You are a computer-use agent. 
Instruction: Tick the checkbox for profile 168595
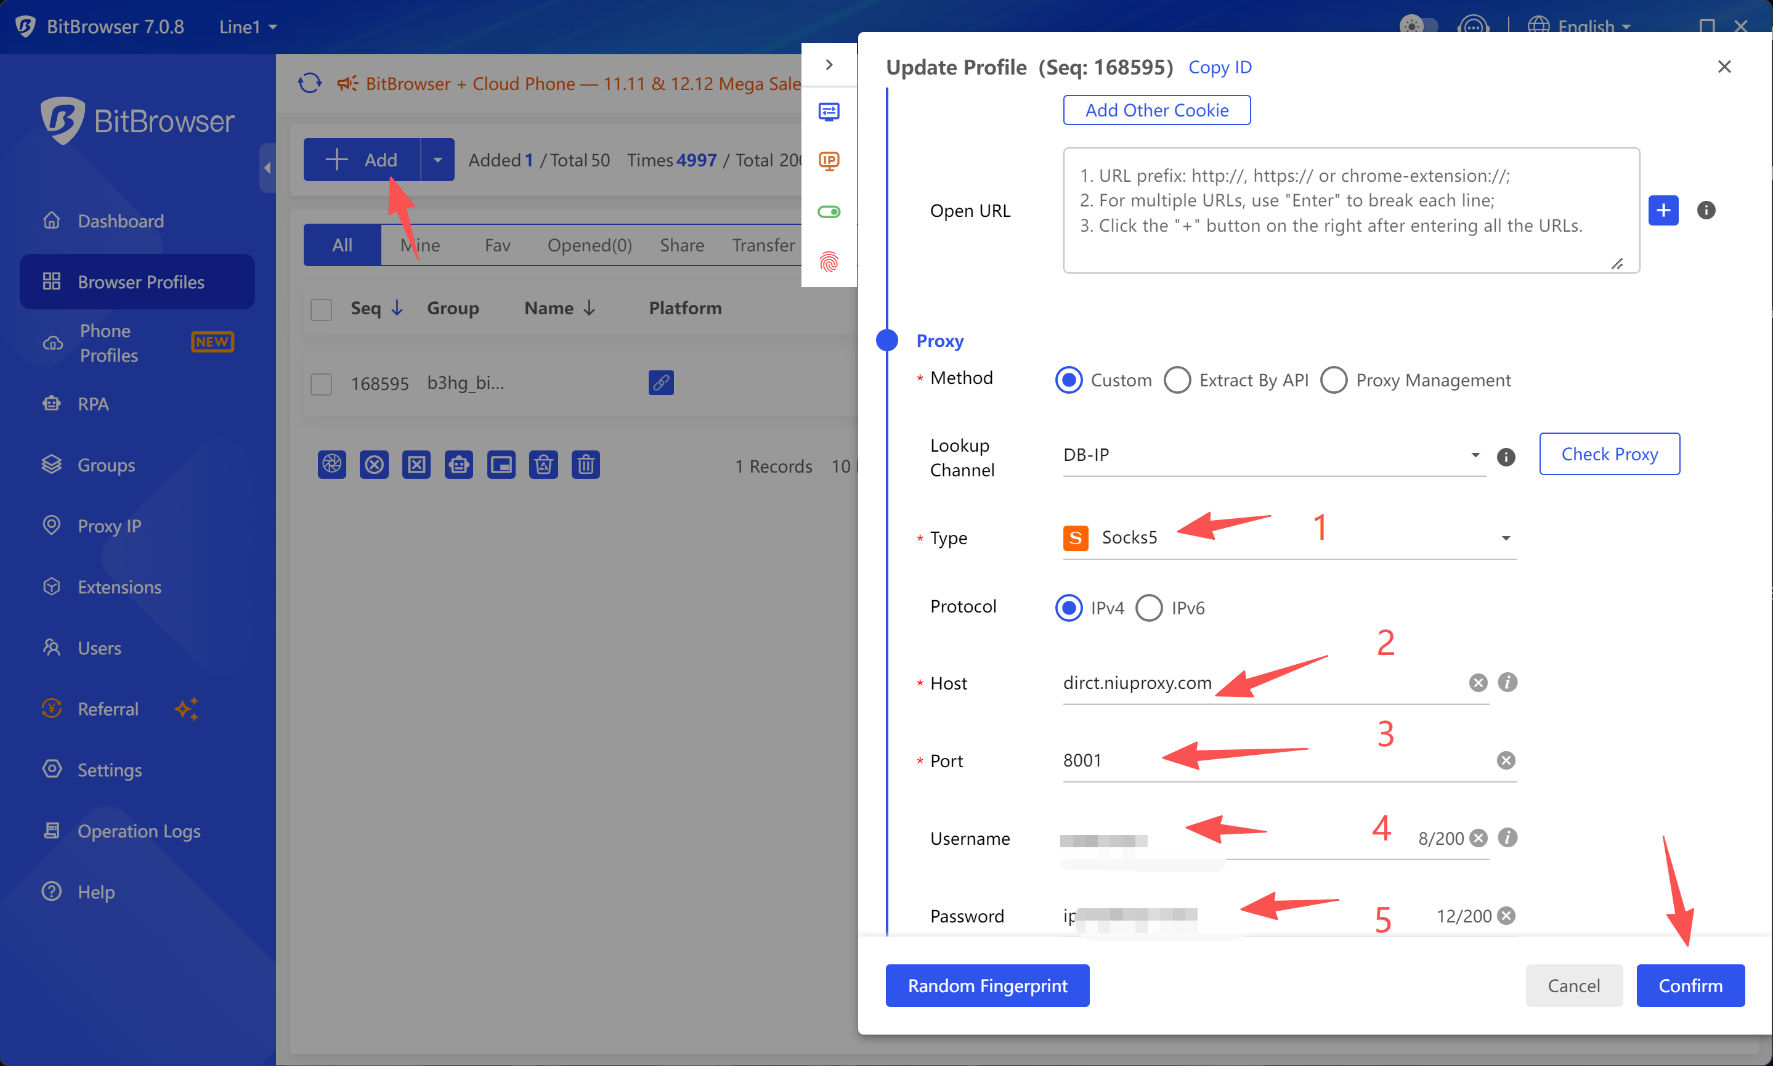point(321,384)
